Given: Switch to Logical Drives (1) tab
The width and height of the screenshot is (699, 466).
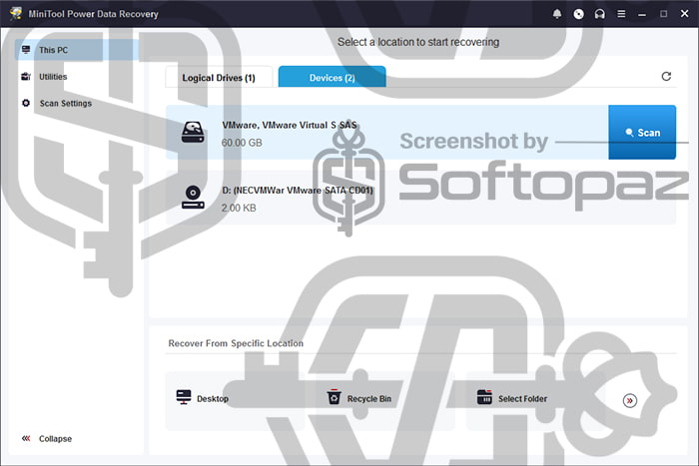Looking at the screenshot, I should (x=219, y=77).
